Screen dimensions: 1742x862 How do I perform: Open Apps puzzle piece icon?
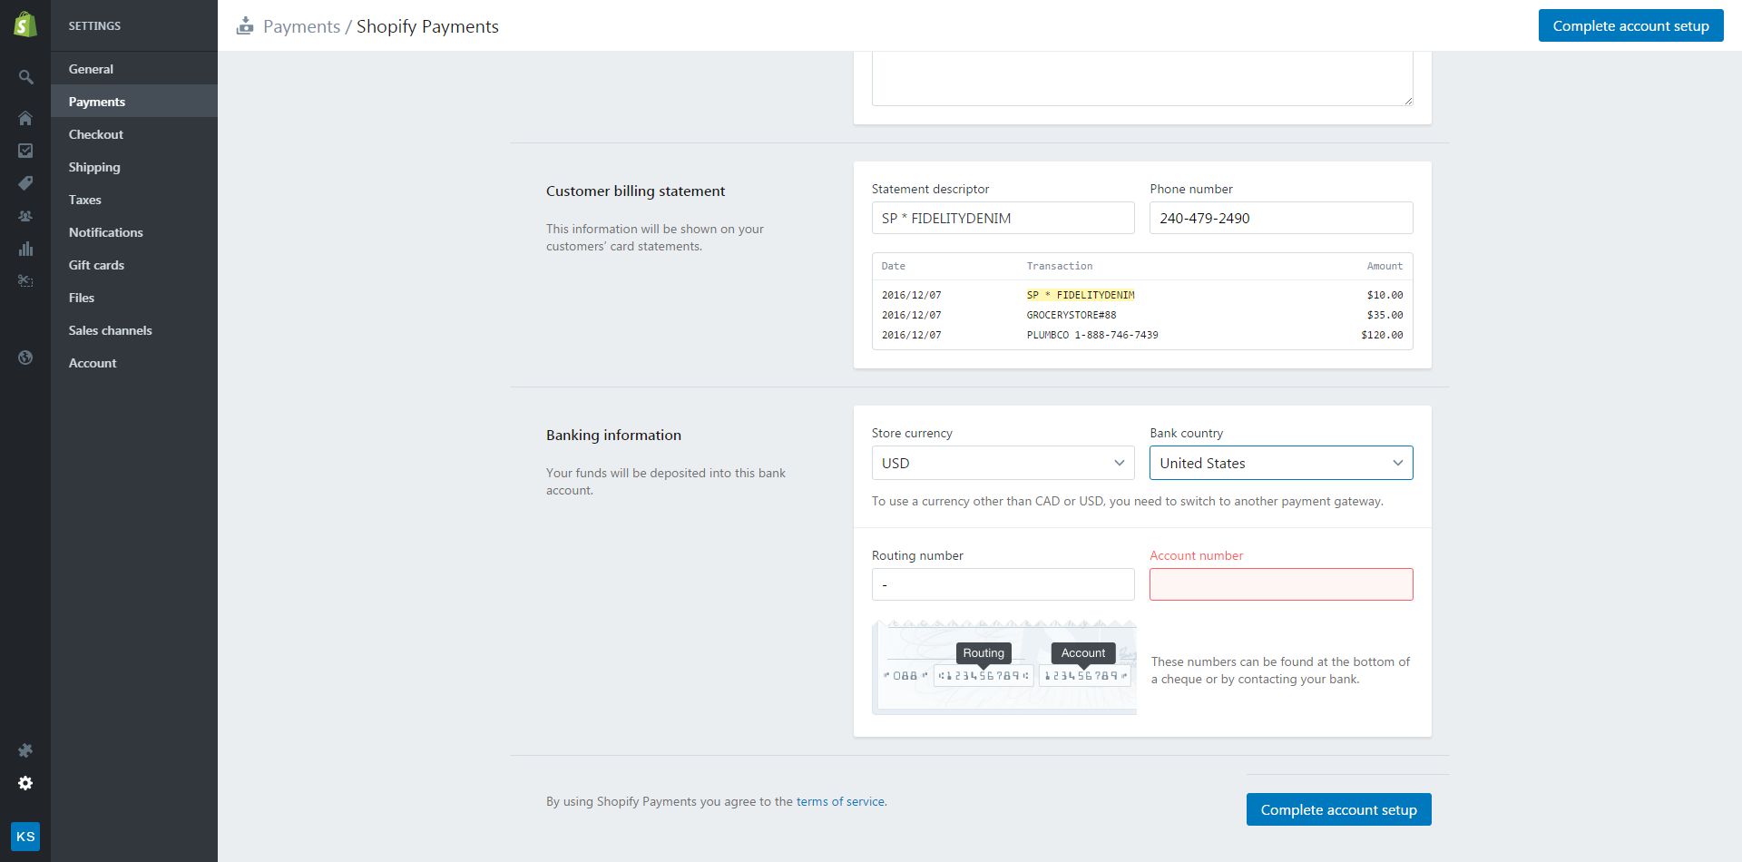25,750
